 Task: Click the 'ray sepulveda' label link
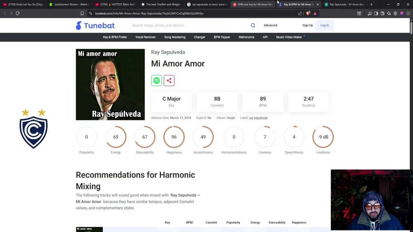pos(258,118)
